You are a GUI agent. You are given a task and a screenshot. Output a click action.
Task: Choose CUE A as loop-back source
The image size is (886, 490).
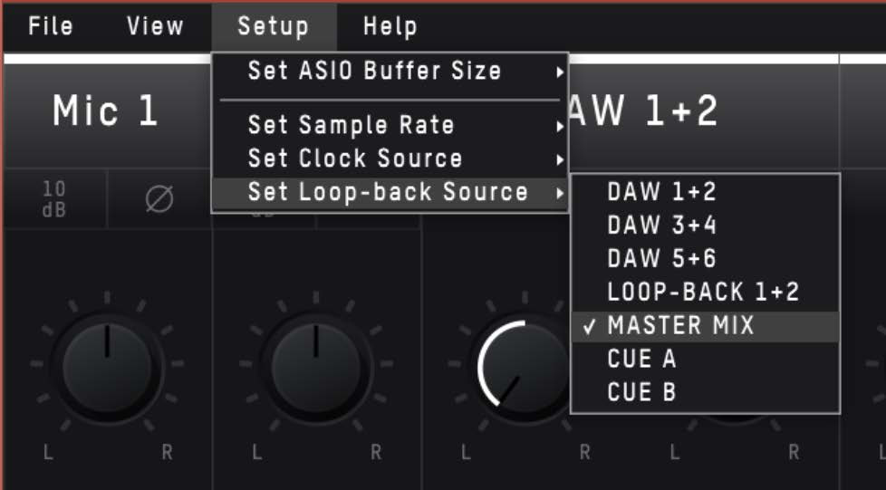point(705,359)
